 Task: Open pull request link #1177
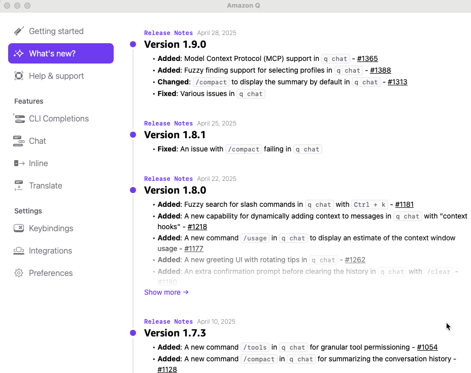[x=194, y=249]
